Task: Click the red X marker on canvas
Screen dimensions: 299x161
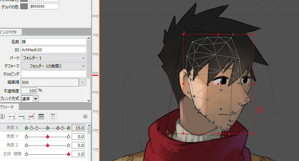Action: (259, 110)
